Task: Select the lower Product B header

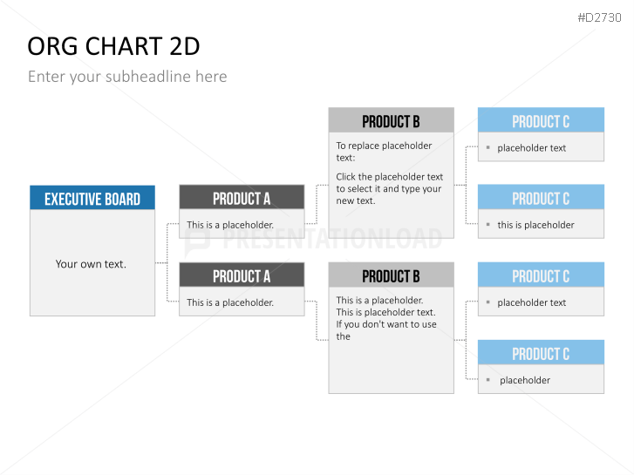Action: (391, 275)
